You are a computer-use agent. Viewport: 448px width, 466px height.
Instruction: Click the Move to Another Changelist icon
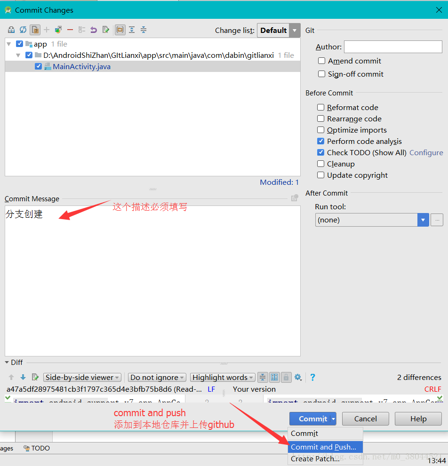click(x=58, y=30)
